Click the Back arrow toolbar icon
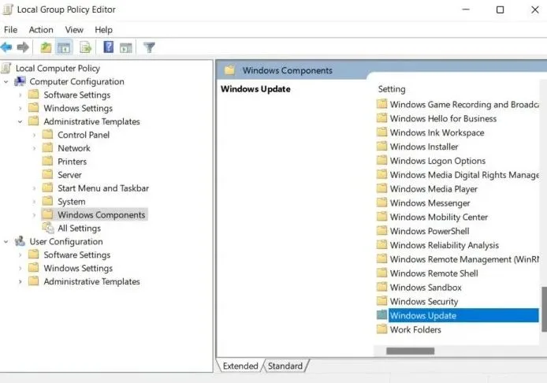The width and height of the screenshot is (547, 383). [x=6, y=47]
